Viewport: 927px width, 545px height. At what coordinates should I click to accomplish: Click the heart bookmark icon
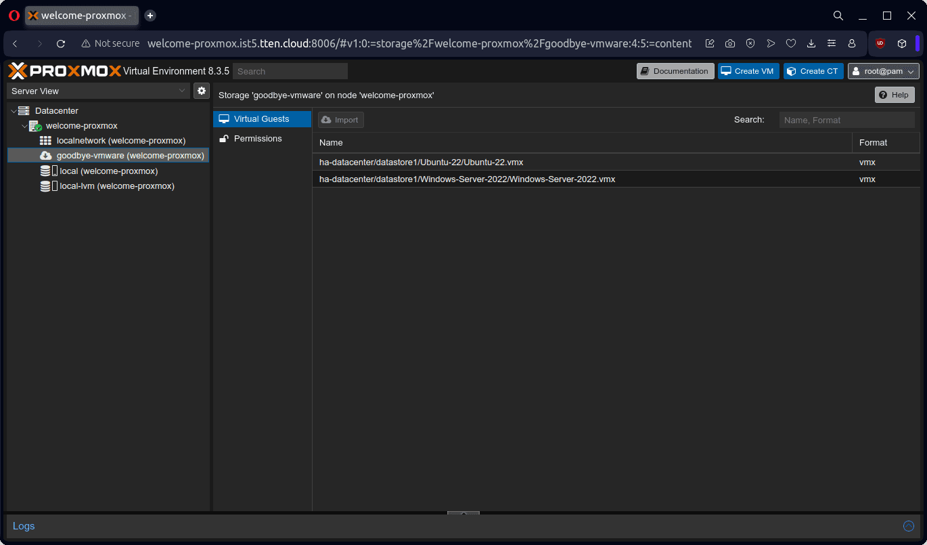[791, 43]
